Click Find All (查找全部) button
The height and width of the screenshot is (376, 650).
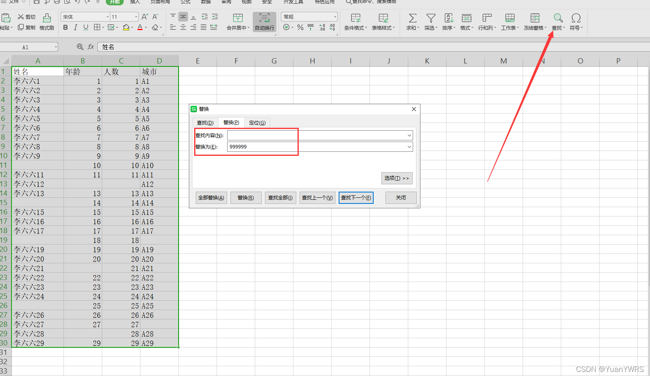click(280, 197)
